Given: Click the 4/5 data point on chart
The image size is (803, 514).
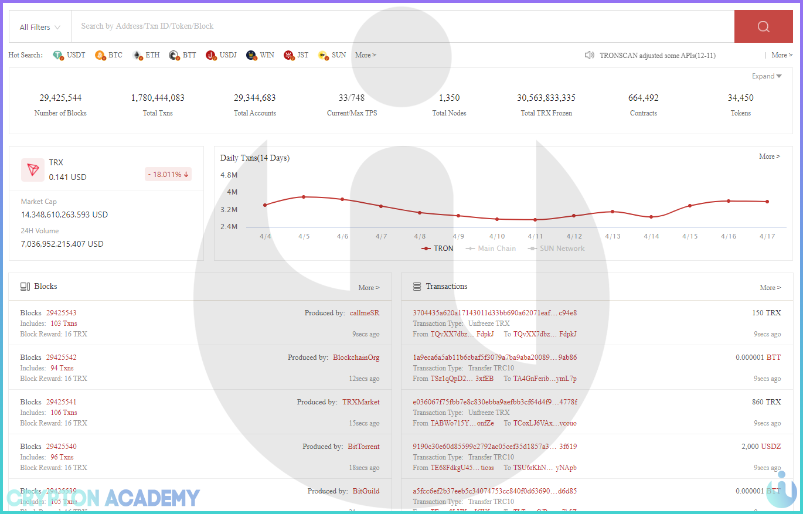Looking at the screenshot, I should coord(304,197).
